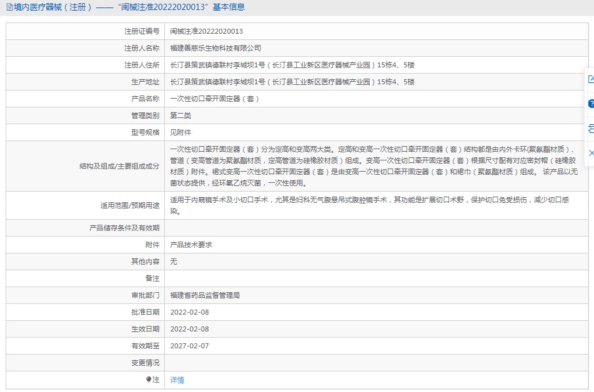Click effective date value in 生效日期 row
This screenshot has width=594, height=392.
click(189, 329)
